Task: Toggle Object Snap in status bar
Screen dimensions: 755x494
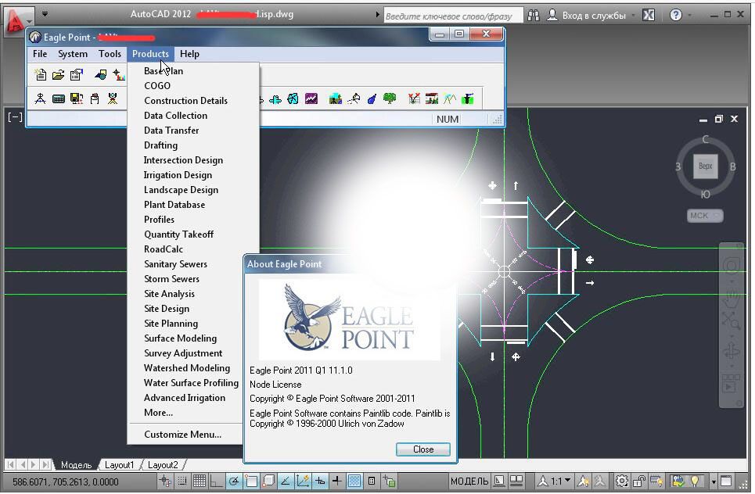Action: click(x=251, y=481)
